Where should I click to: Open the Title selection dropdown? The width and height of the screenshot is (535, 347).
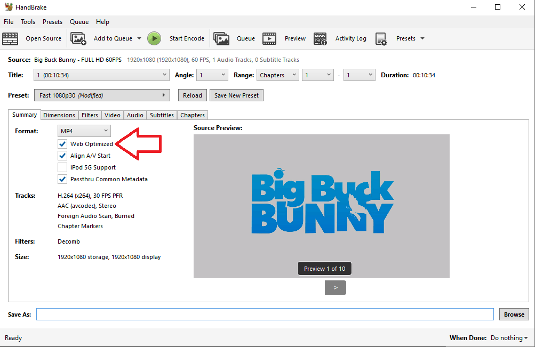101,75
